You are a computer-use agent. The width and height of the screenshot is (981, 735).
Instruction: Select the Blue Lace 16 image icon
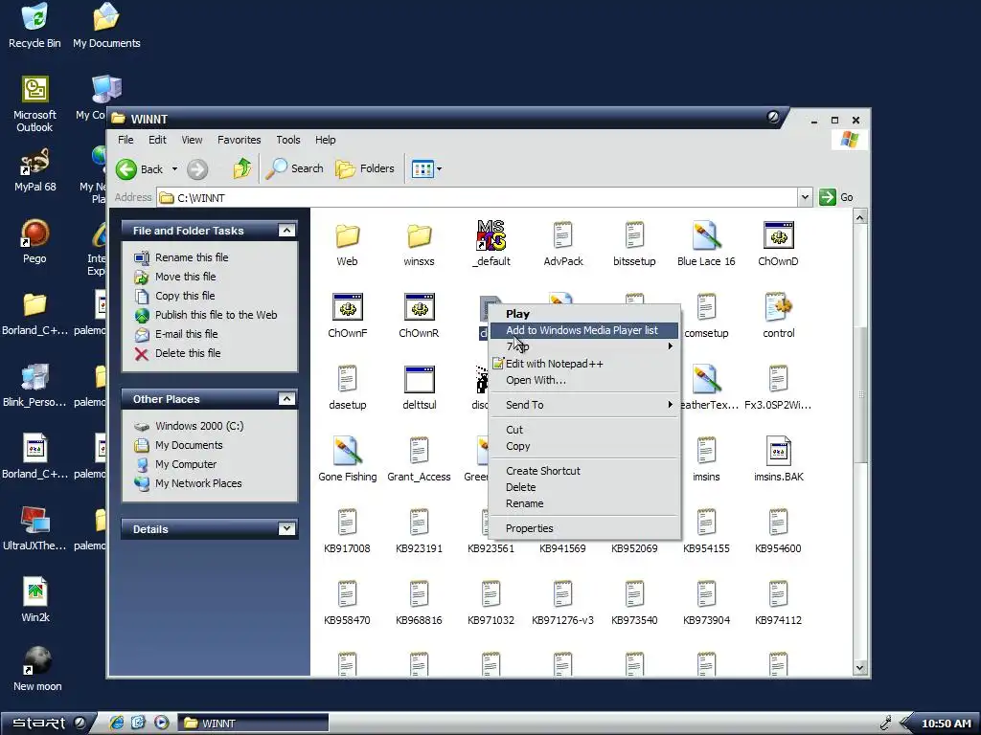(706, 235)
